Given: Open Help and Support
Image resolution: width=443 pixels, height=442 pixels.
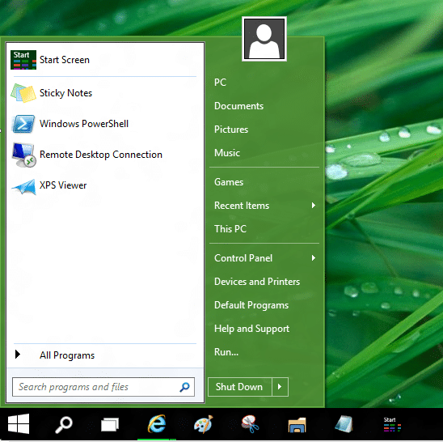Looking at the screenshot, I should coord(251,329).
